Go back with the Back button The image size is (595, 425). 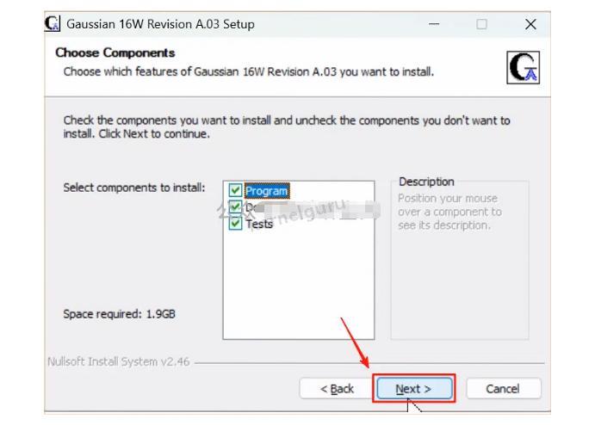point(337,389)
